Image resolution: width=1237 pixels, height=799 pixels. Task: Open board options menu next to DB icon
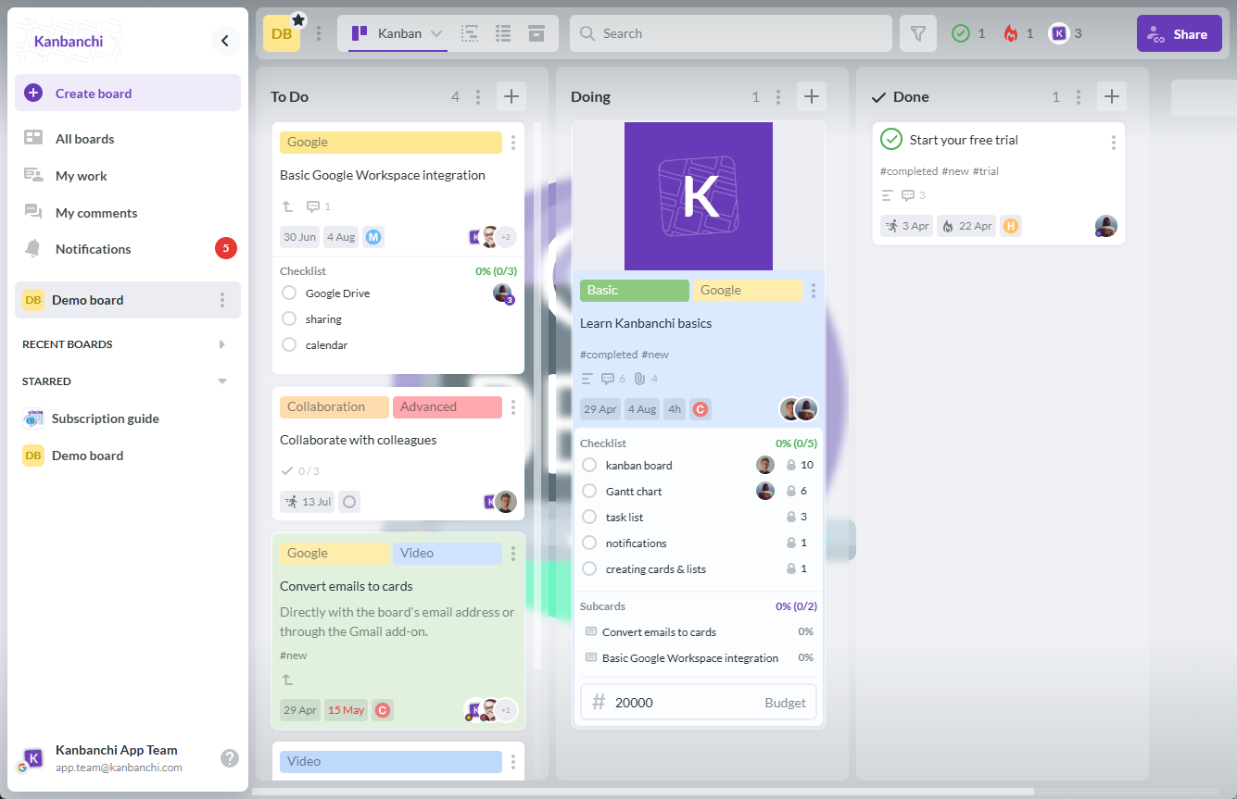(319, 34)
